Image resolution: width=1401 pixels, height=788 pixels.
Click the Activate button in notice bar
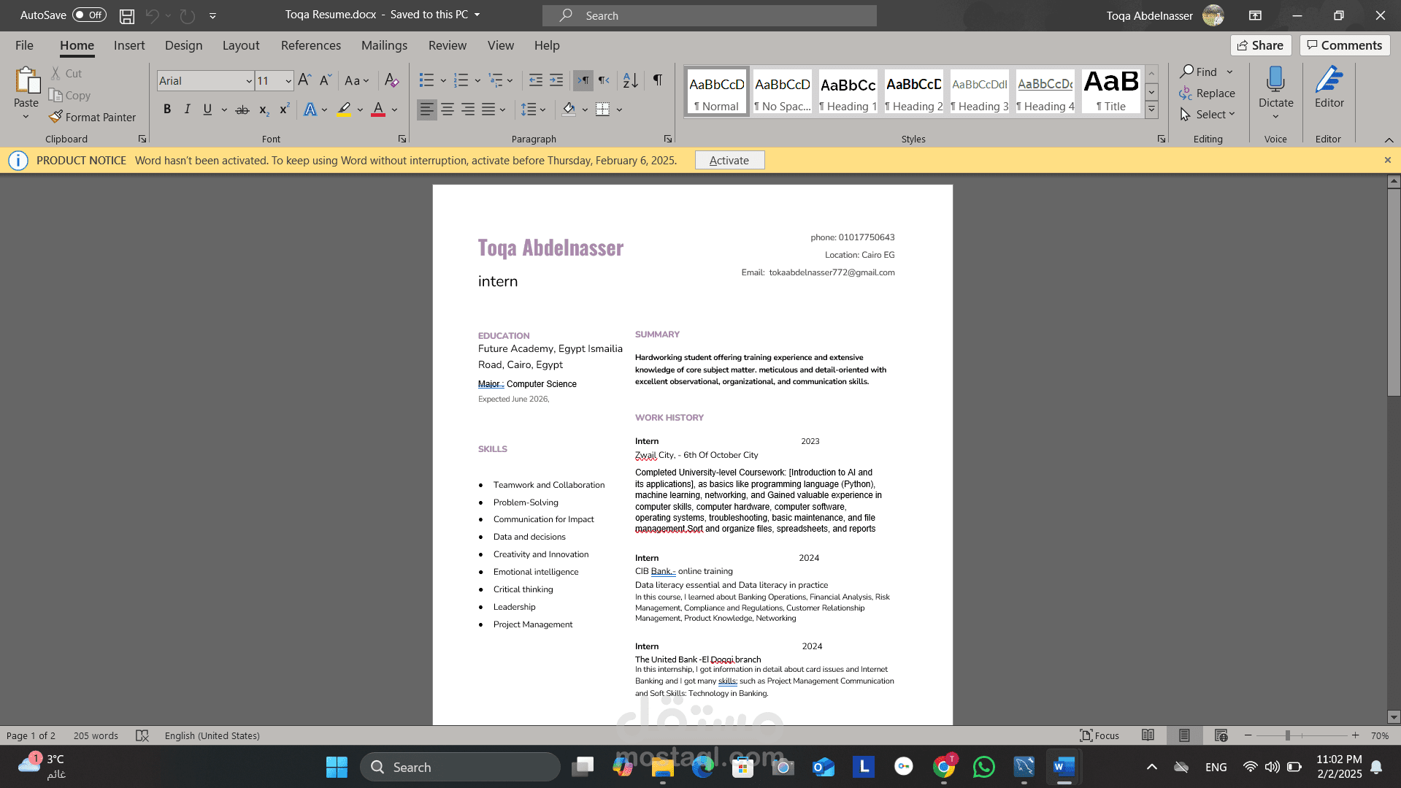click(x=729, y=160)
